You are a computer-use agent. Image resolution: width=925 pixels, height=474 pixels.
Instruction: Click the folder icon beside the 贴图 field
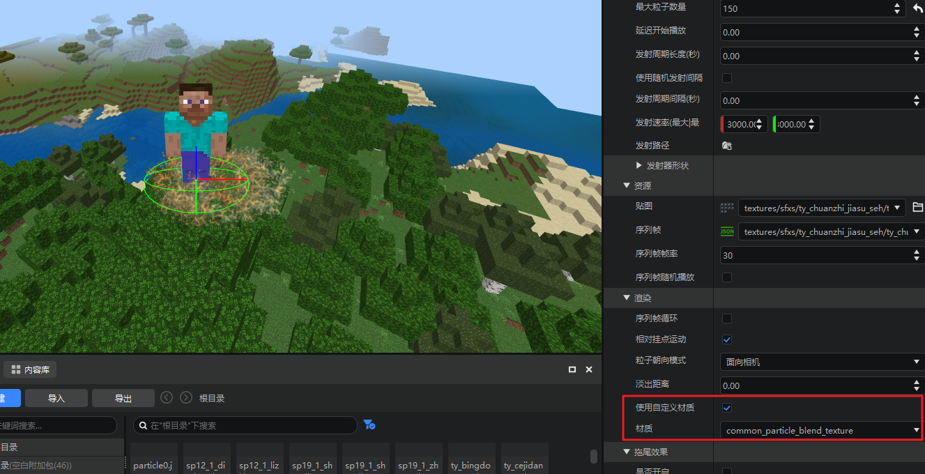917,207
